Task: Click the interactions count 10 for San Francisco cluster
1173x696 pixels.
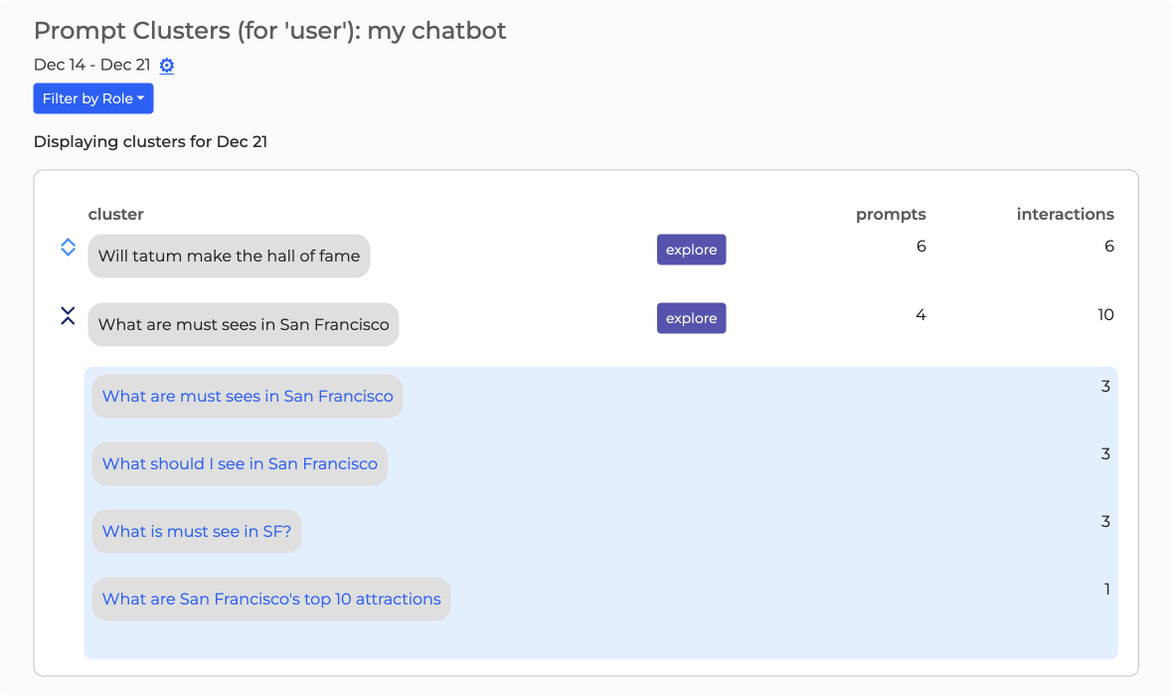Action: coord(1106,314)
